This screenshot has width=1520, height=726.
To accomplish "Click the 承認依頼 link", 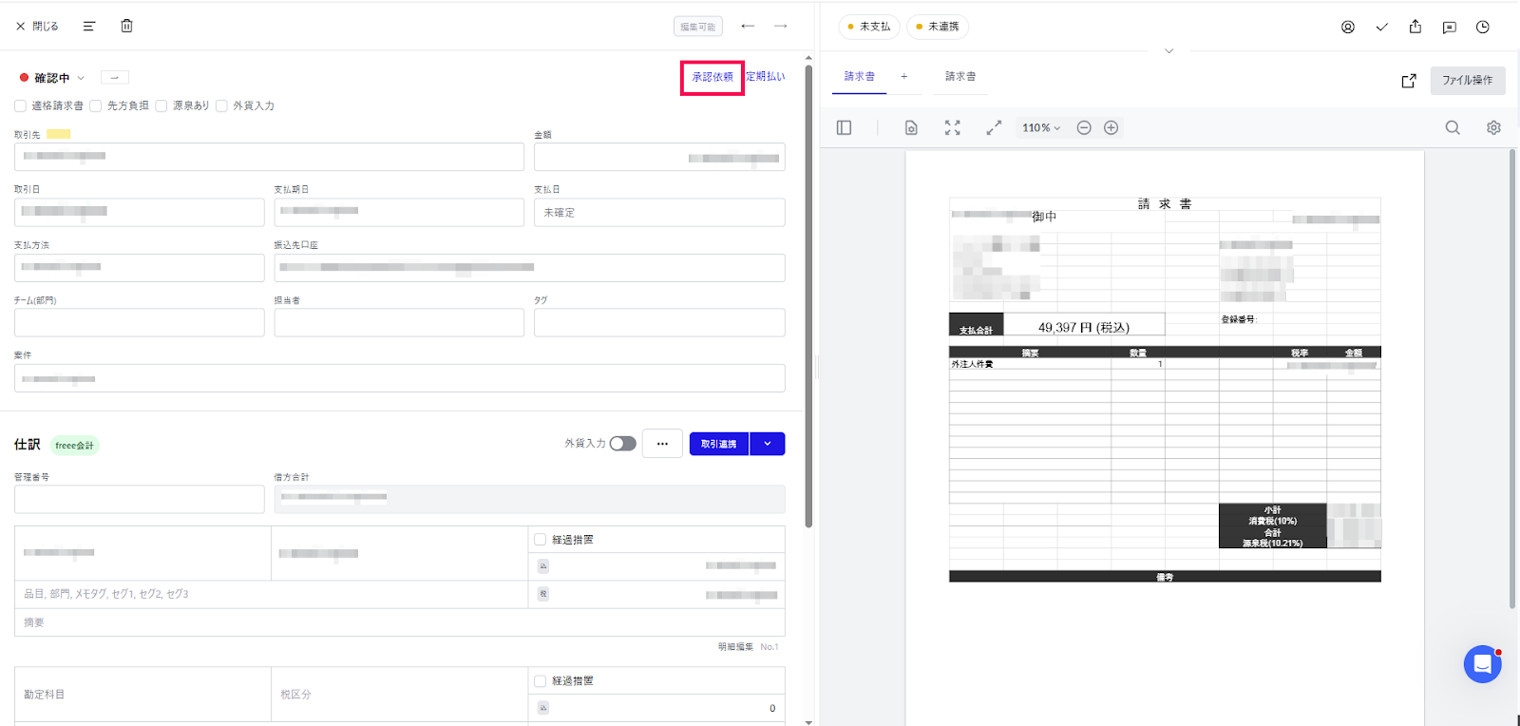I will click(x=712, y=77).
